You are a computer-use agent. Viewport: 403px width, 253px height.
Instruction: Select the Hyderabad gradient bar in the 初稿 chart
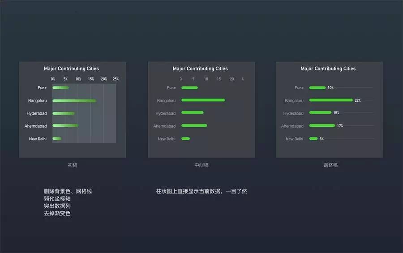tap(64, 113)
